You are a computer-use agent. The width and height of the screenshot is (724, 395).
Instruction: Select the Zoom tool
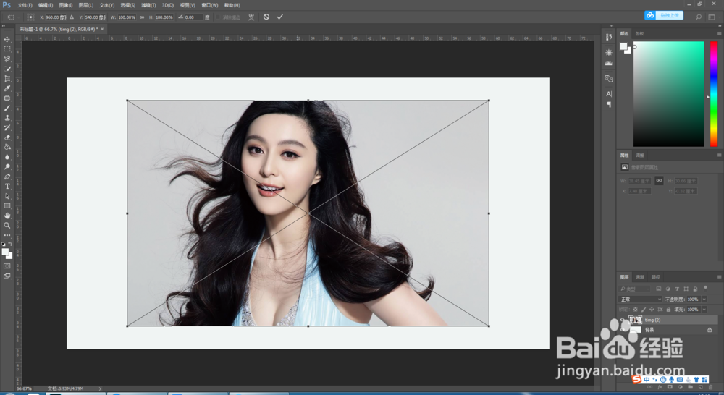[7, 226]
